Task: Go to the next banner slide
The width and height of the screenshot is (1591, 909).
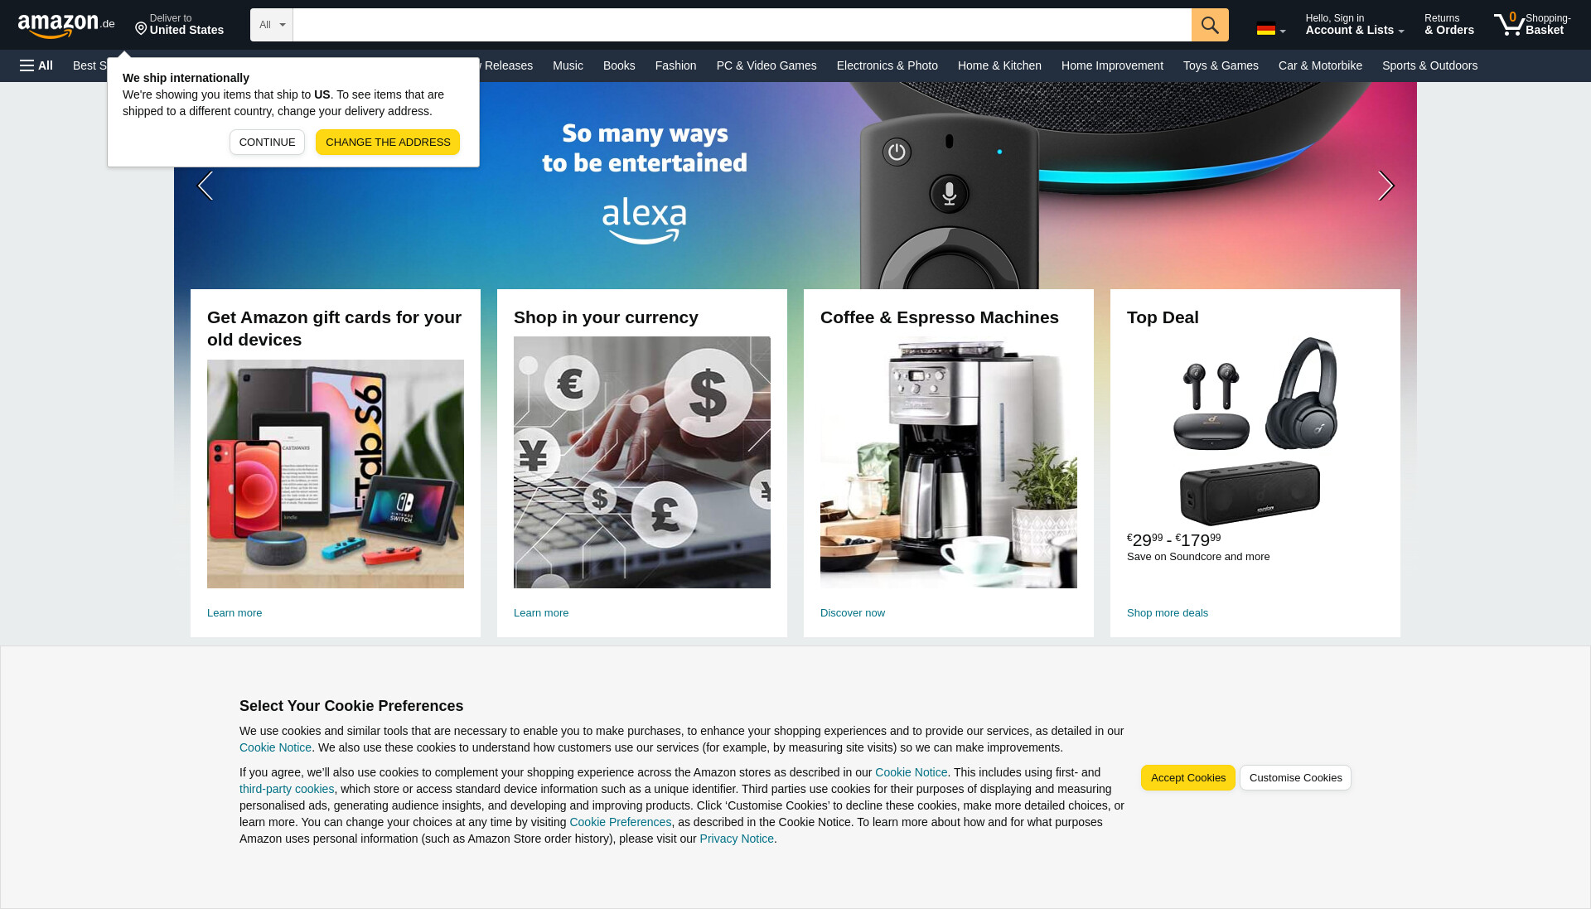Action: click(x=1385, y=186)
